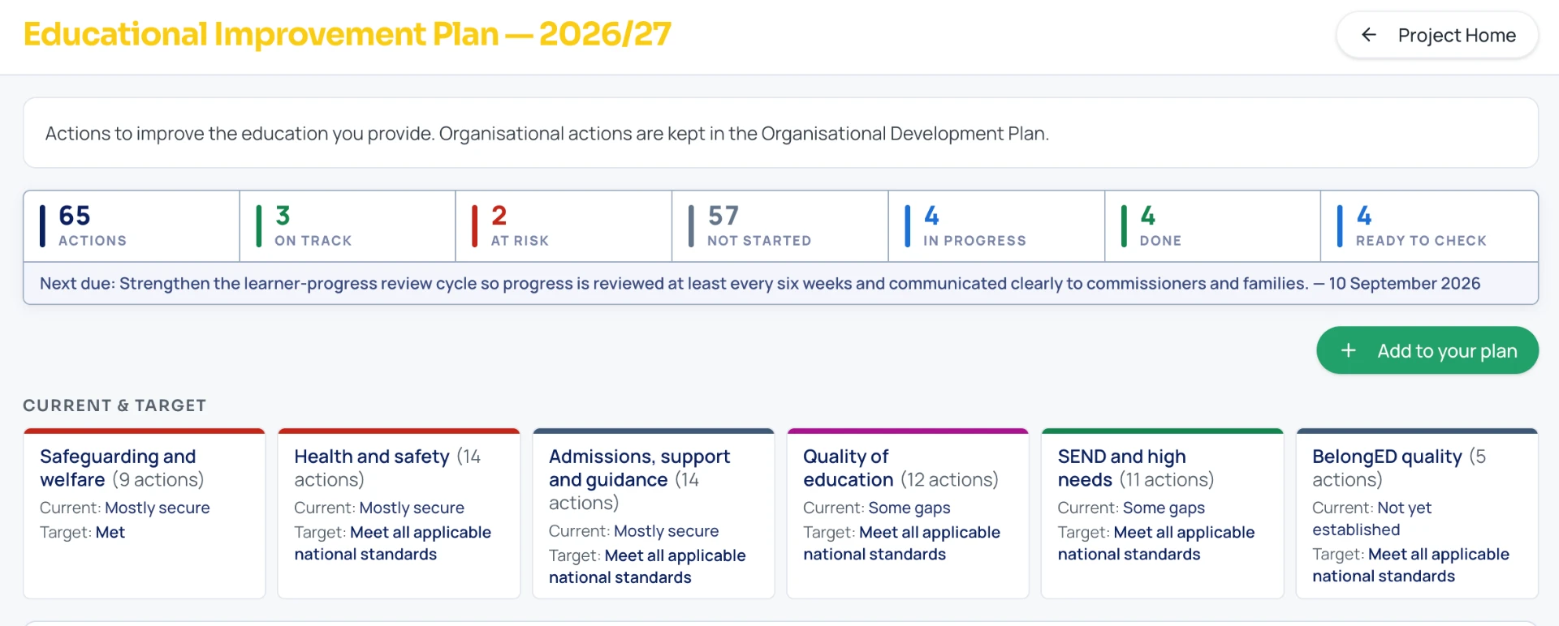The width and height of the screenshot is (1559, 626).
Task: Click '(11 actions)' count in SEND card
Action: coord(1166,479)
